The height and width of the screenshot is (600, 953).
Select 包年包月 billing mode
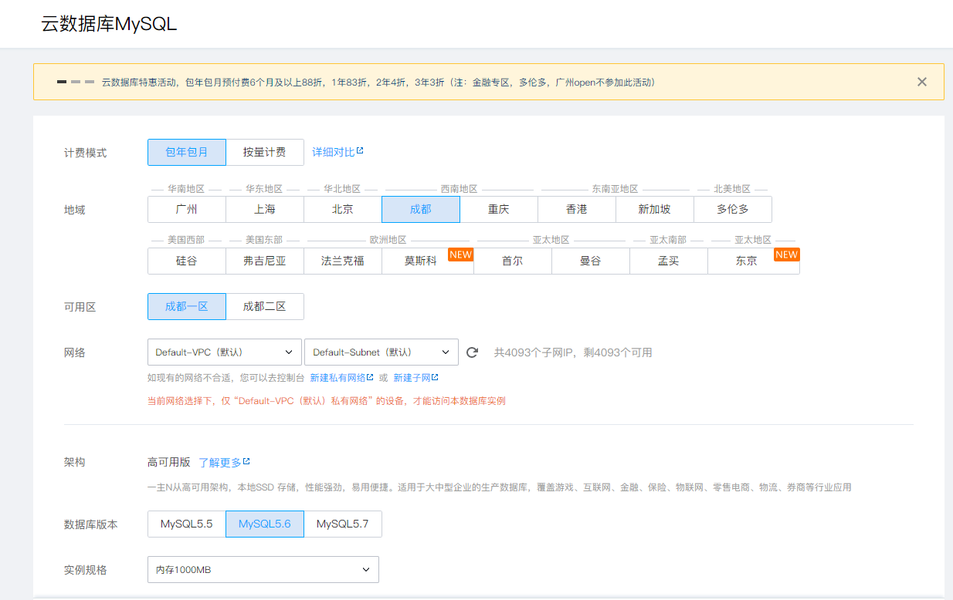(187, 152)
